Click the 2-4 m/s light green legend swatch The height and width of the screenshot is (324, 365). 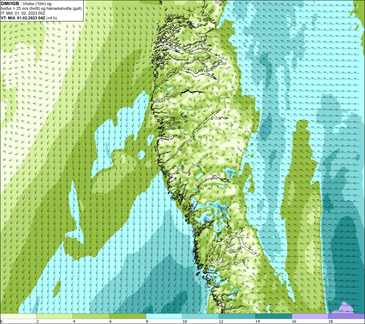[x=55, y=316]
